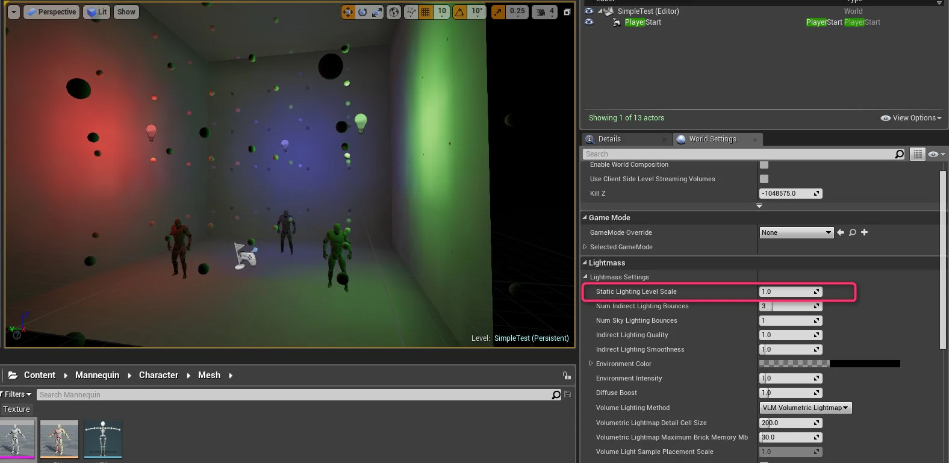949x463 pixels.
Task: Open the viewport options dropdown arrow
Action: (14, 12)
